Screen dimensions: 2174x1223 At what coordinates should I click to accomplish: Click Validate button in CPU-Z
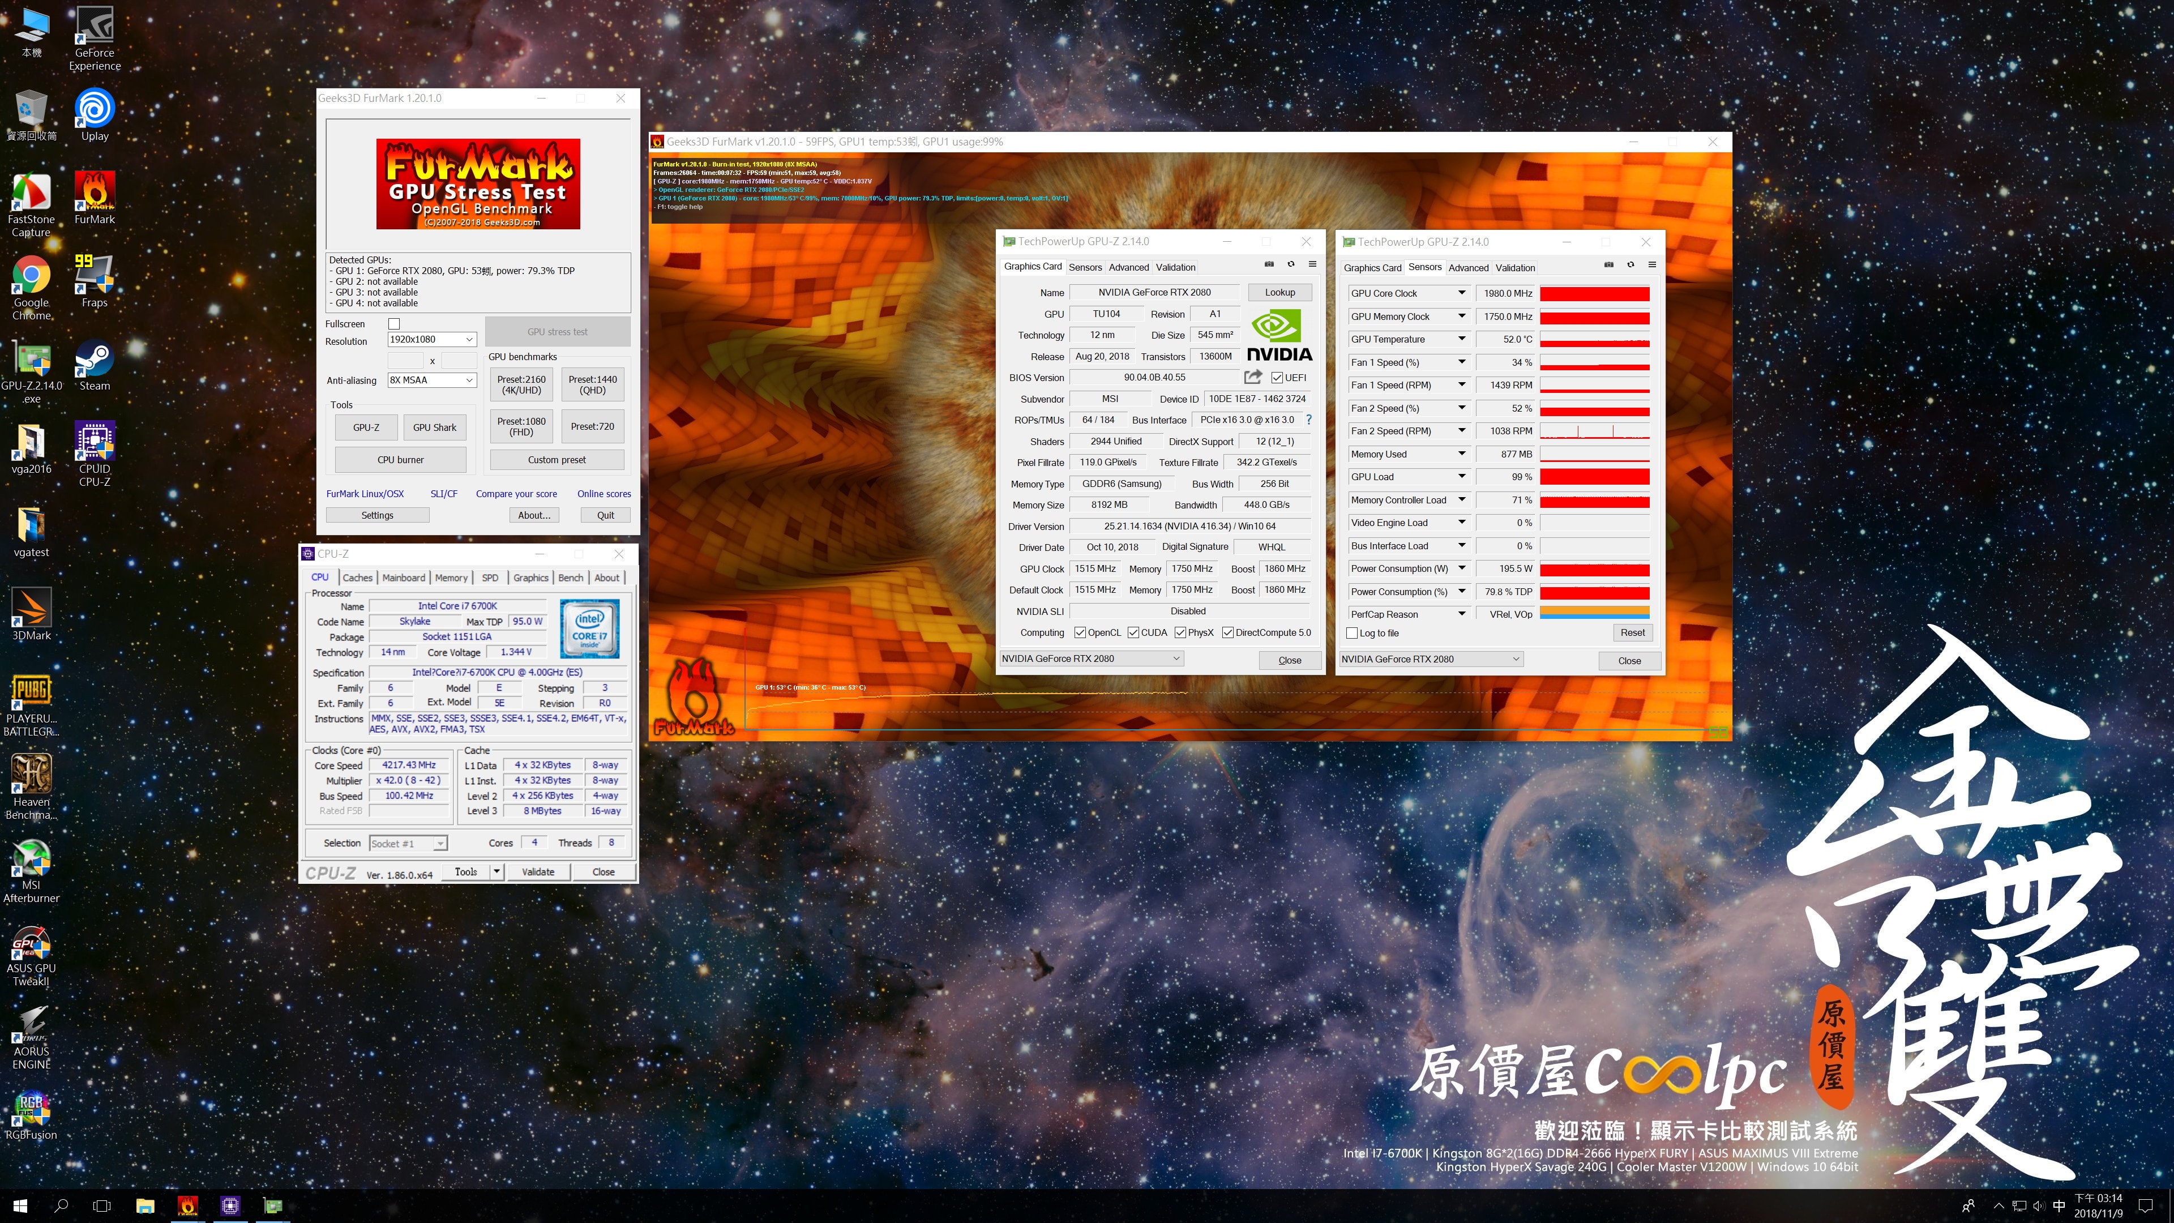(538, 872)
